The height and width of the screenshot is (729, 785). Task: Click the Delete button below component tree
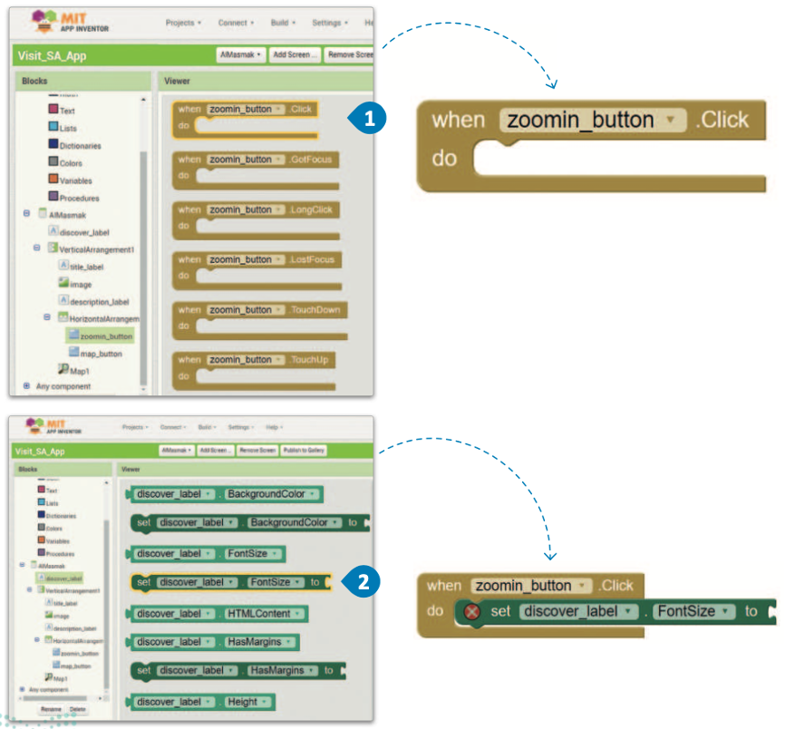tap(79, 709)
